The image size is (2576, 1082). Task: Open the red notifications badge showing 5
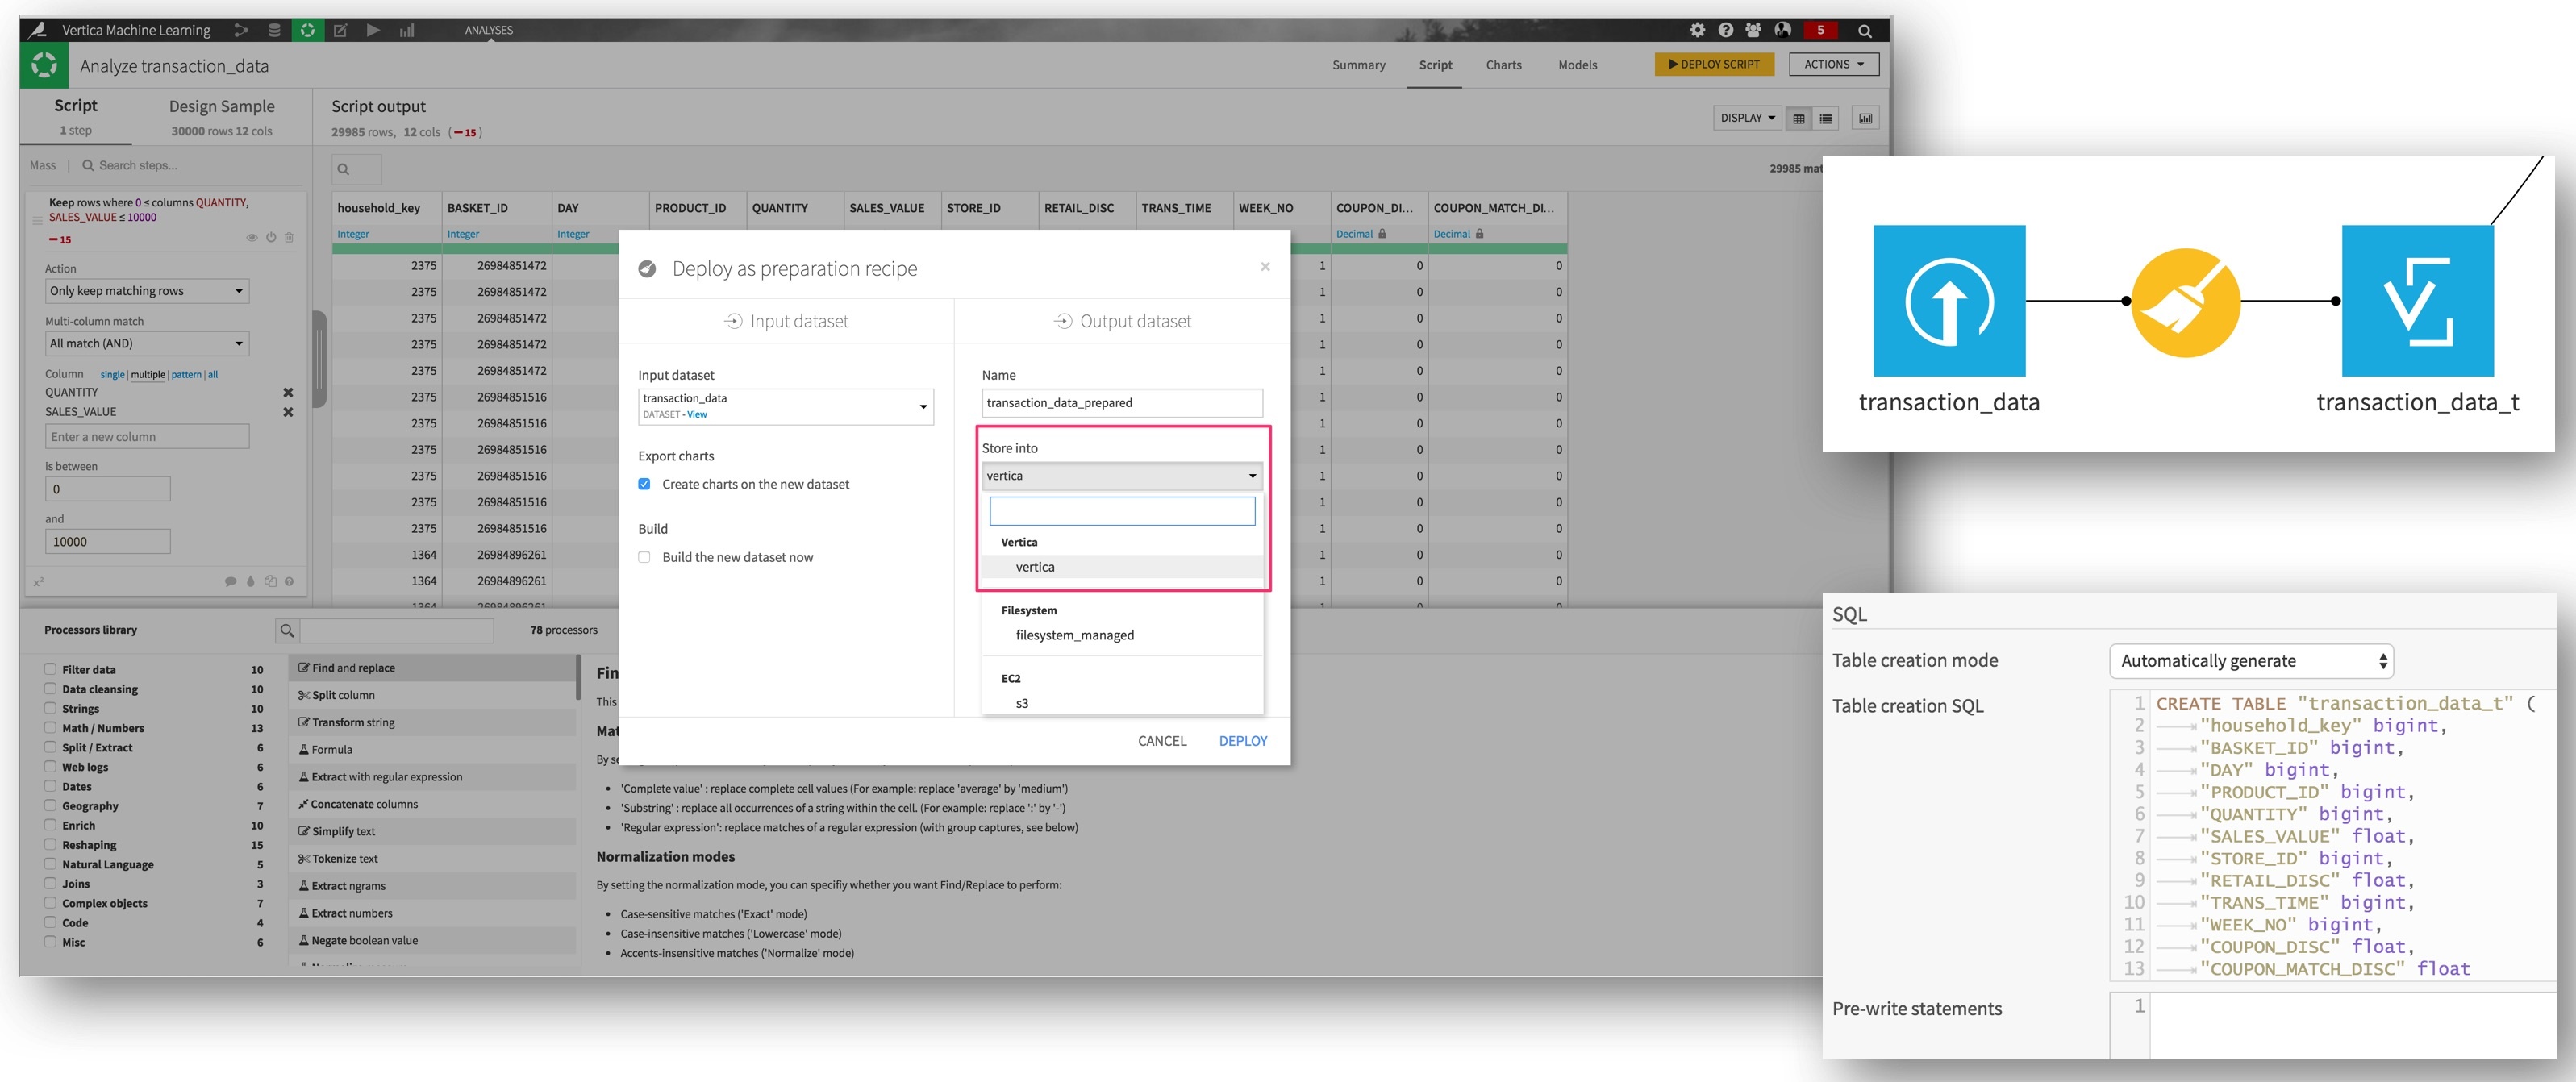(x=1821, y=30)
